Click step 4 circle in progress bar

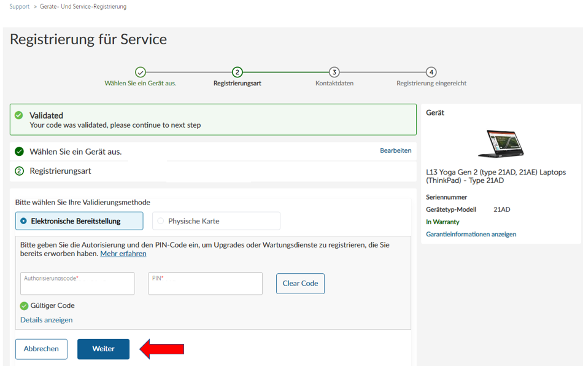coord(431,72)
